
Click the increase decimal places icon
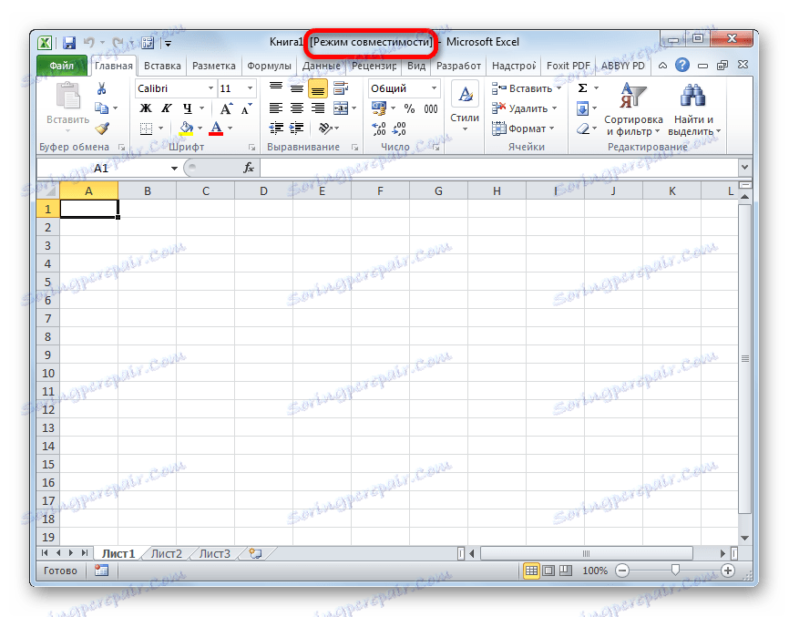coord(378,129)
